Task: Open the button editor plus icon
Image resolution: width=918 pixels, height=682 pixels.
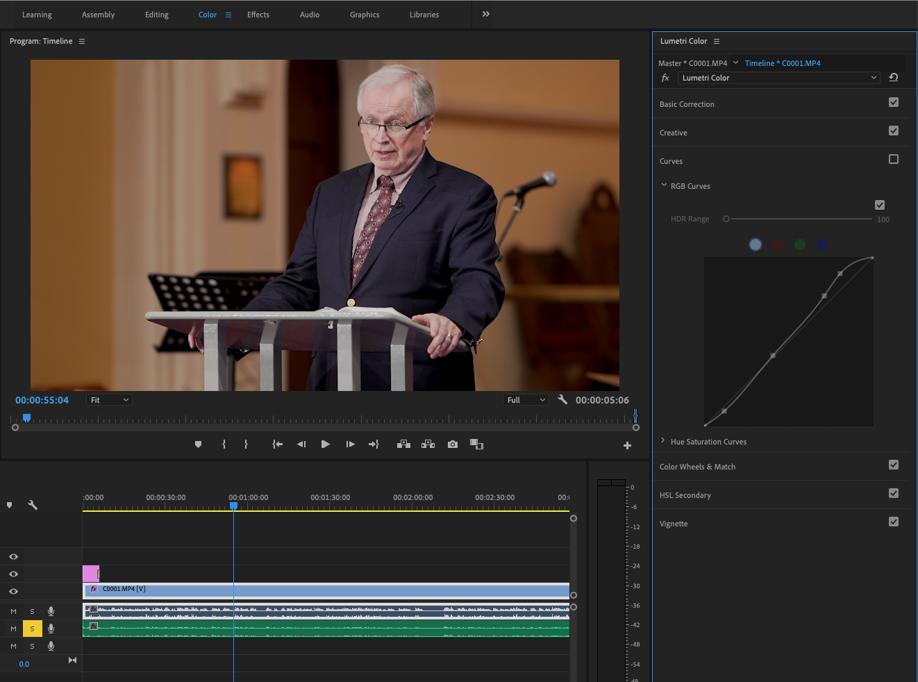Action: [x=627, y=446]
